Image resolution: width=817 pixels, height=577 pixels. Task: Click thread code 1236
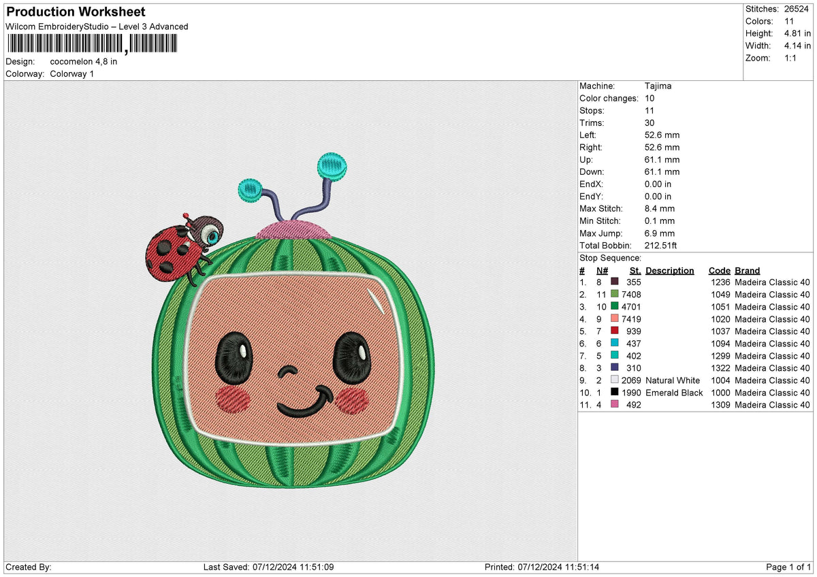click(x=720, y=282)
